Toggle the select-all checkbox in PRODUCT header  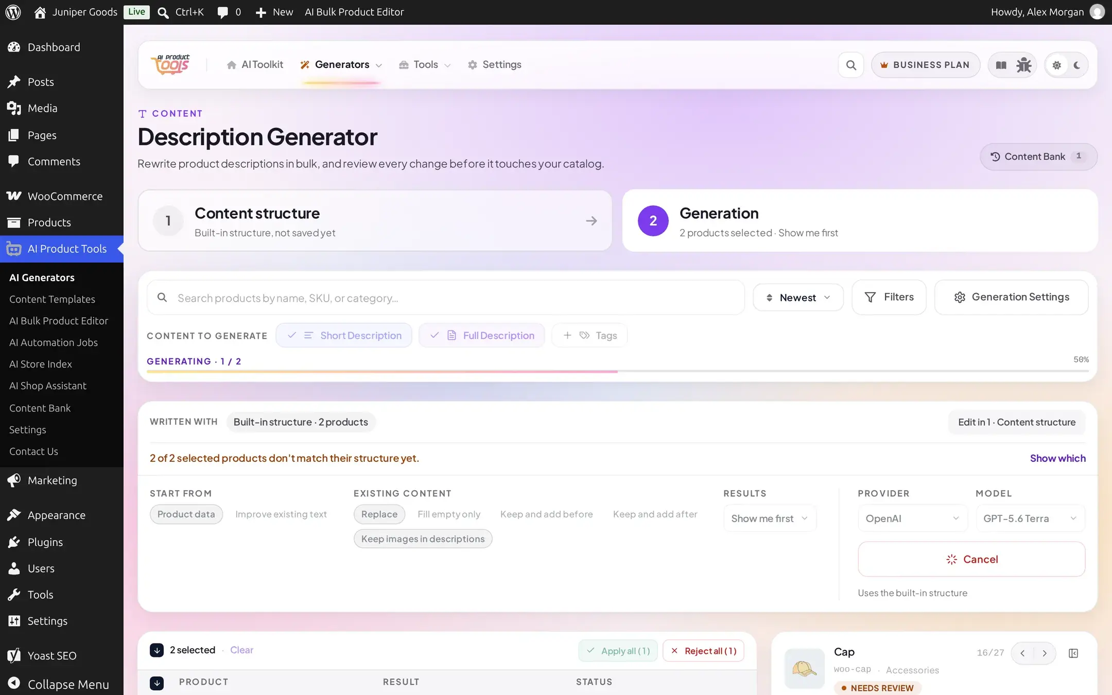coord(157,683)
